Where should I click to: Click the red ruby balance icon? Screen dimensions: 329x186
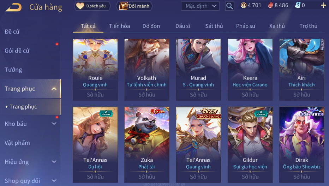270,5
